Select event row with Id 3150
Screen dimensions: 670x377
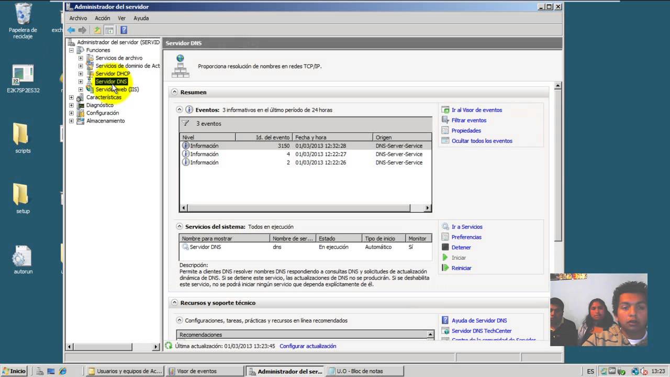306,146
